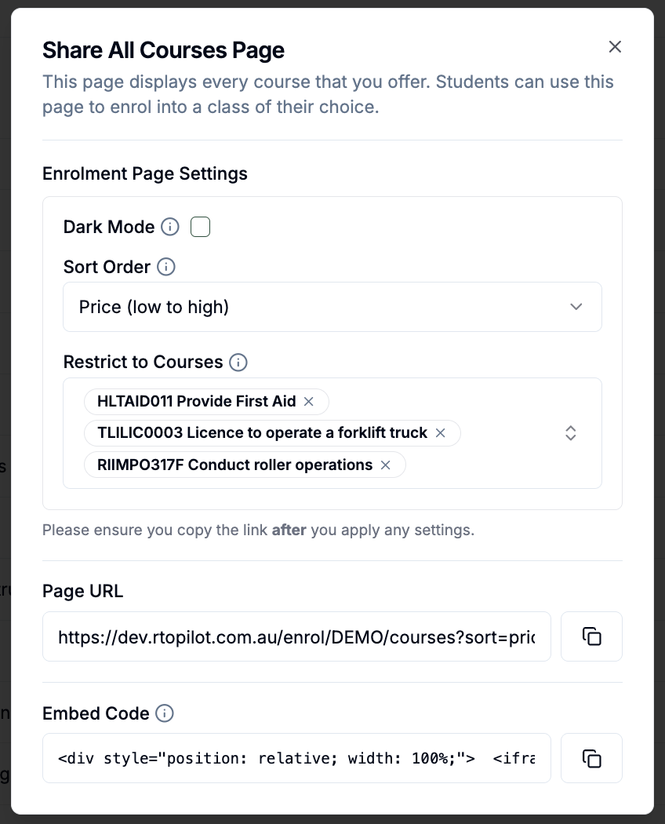
Task: Click the Embed Code info icon
Action: [165, 713]
